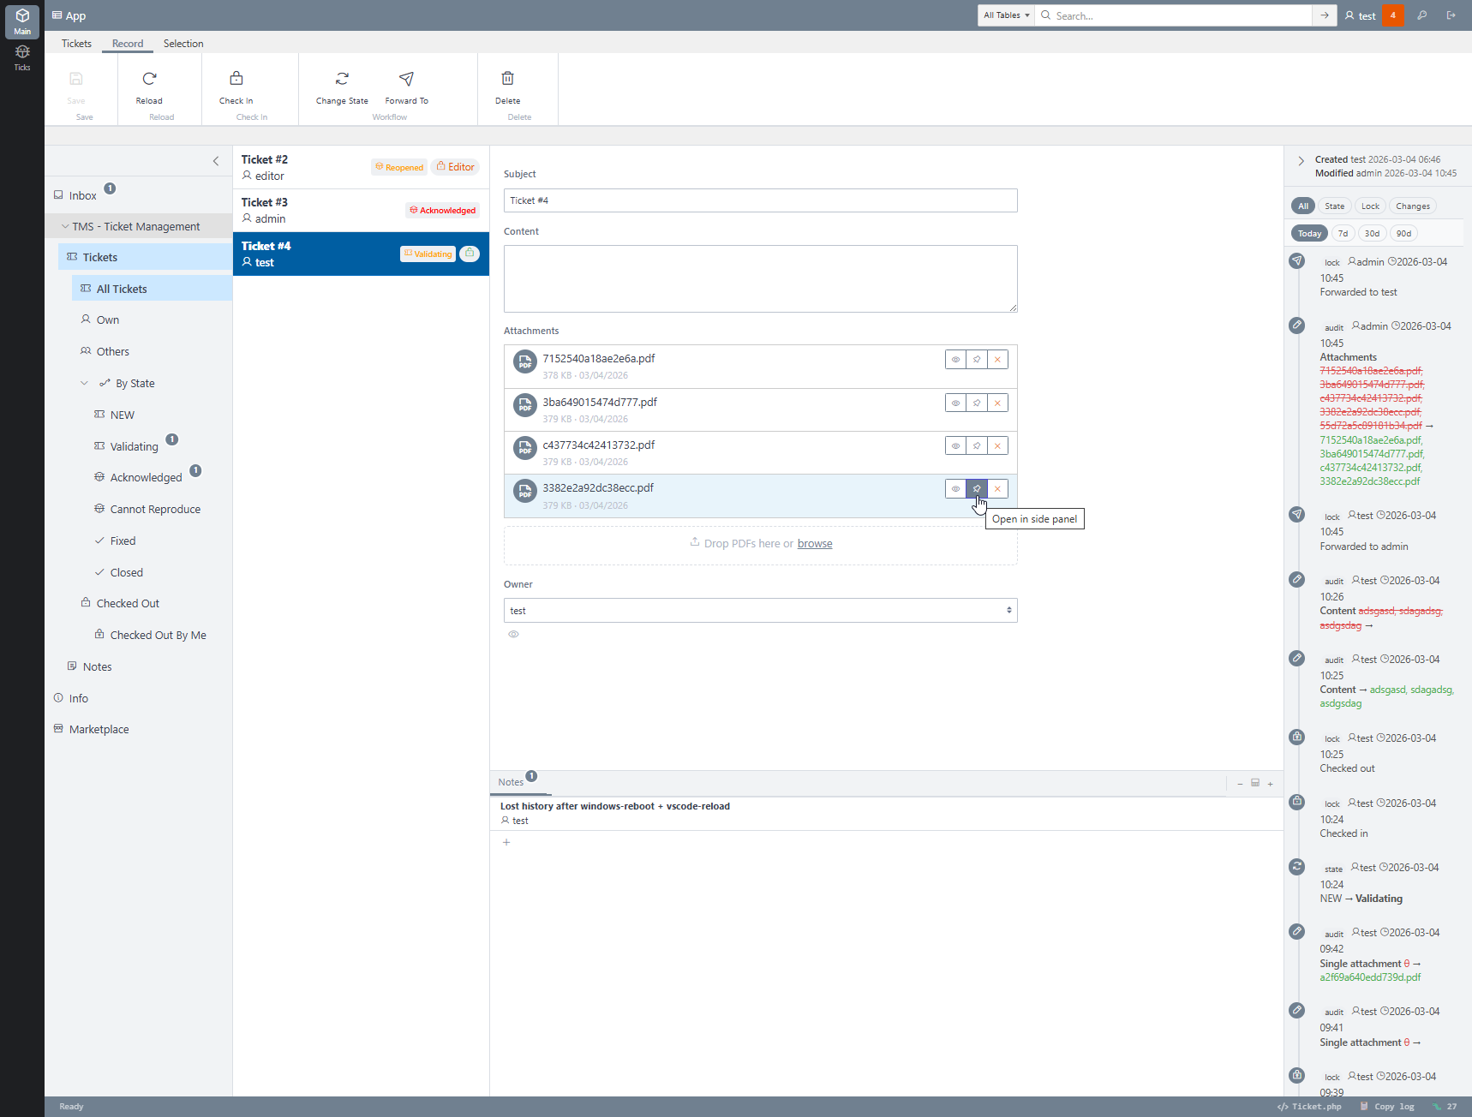The image size is (1472, 1117).
Task: Click the Check In lock icon
Action: click(x=236, y=79)
